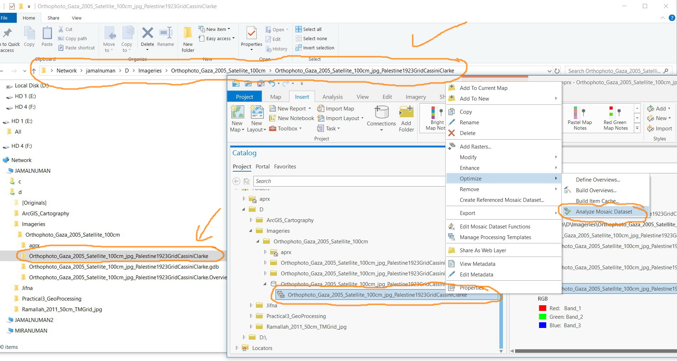
Task: Click the Rename icon in File Explorer ribbon
Action: pyautogui.click(x=166, y=33)
